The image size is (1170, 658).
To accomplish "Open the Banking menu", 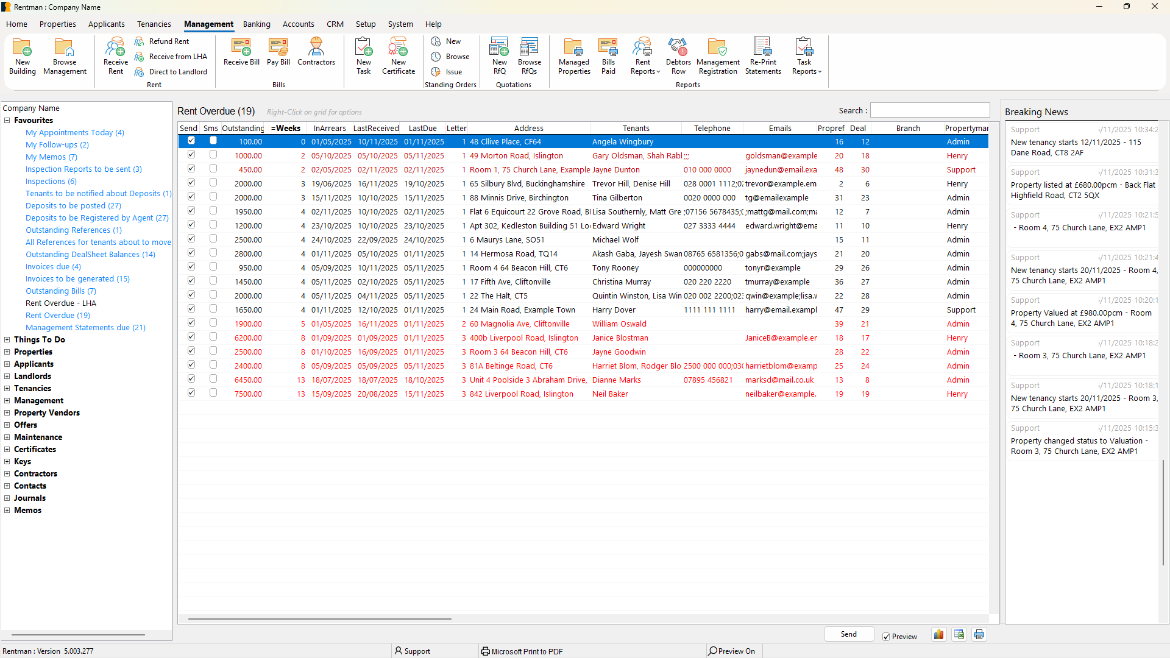I will click(257, 24).
